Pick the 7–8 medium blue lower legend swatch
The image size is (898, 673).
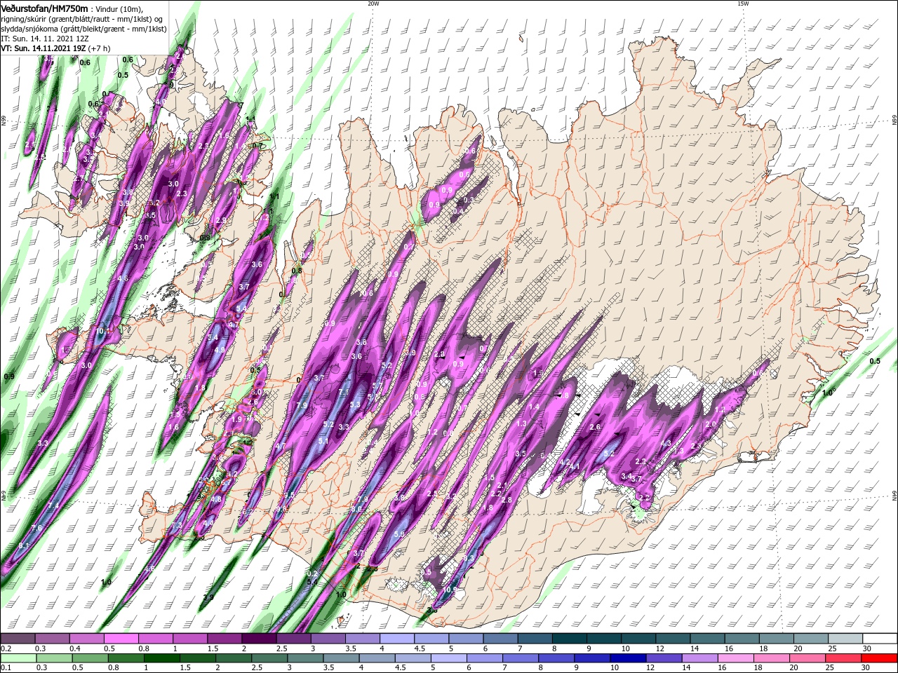(522, 658)
